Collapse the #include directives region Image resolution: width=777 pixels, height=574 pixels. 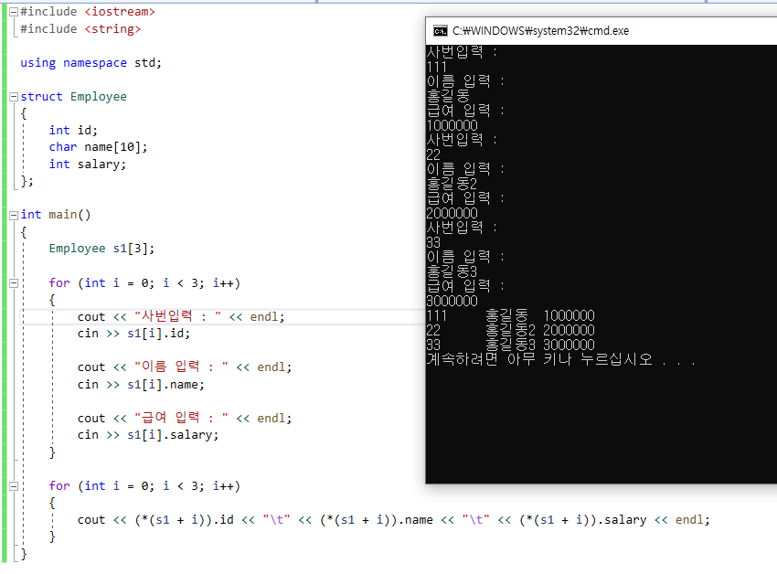coord(14,12)
